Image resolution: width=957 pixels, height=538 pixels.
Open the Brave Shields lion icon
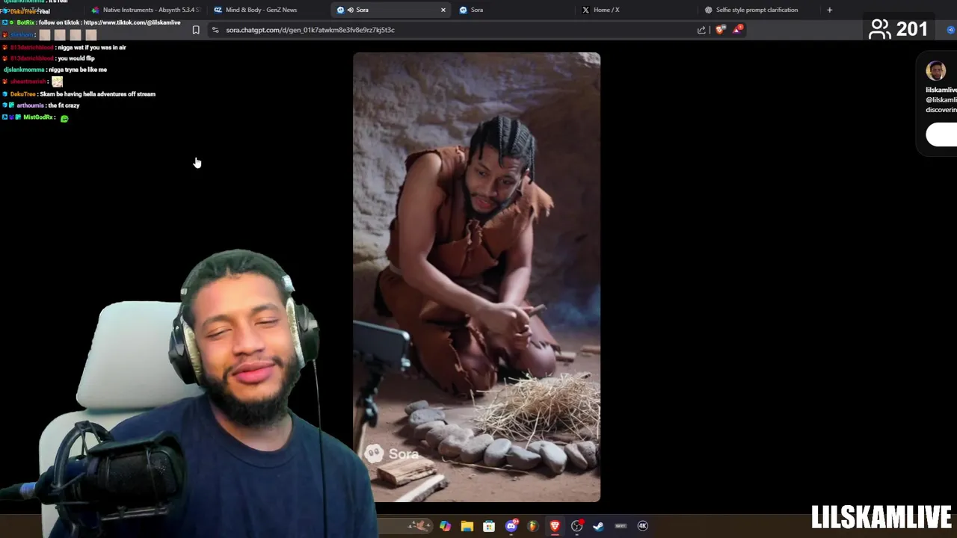pos(720,30)
